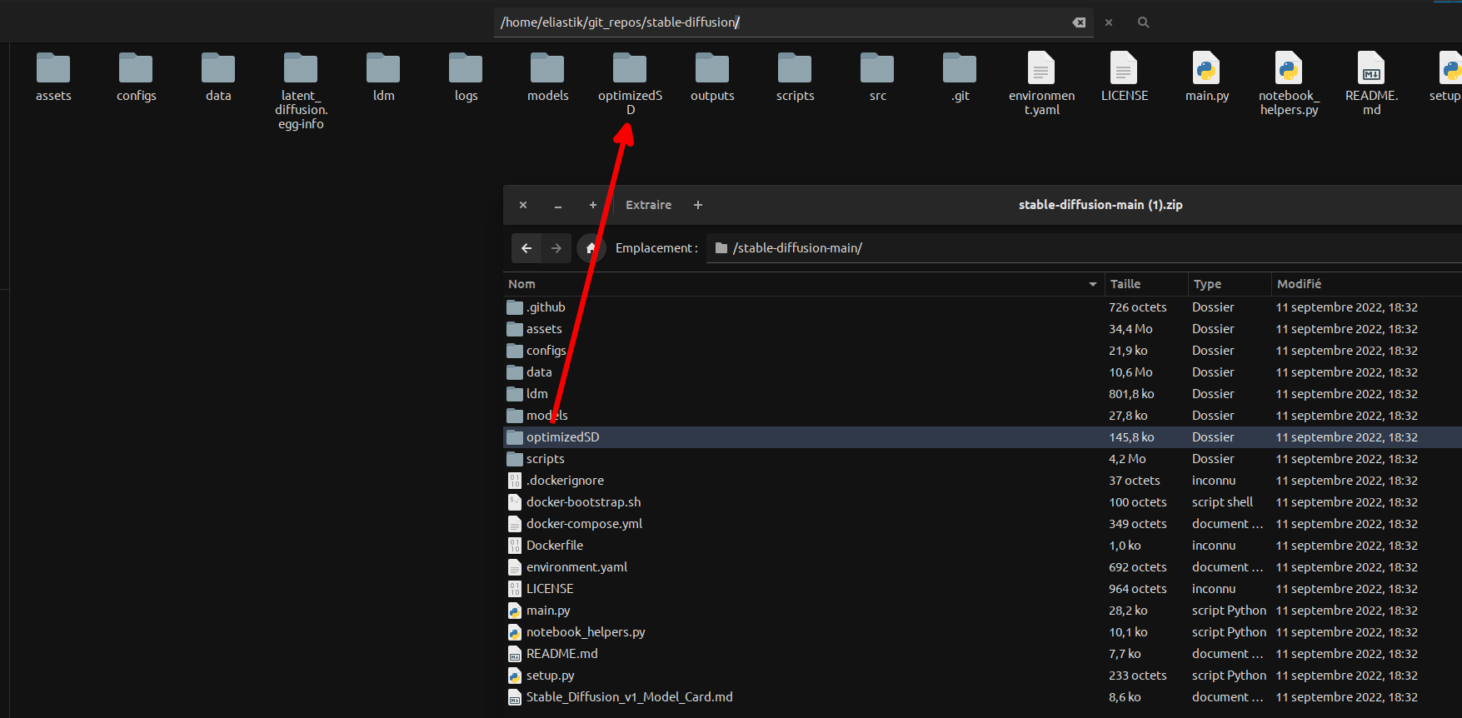Select scripts folder row in archive
Screen dimensions: 1462x718
click(982, 459)
